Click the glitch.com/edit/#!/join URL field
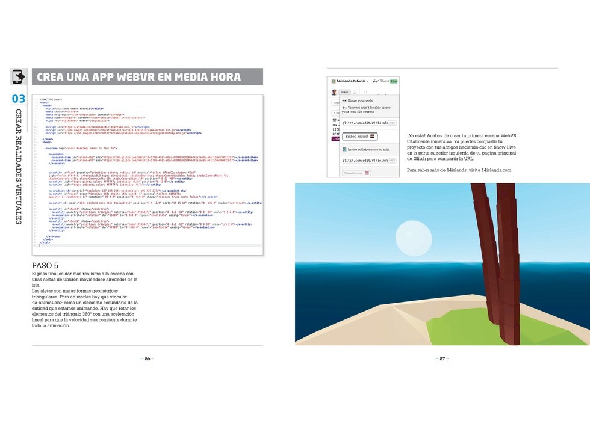 (x=364, y=161)
